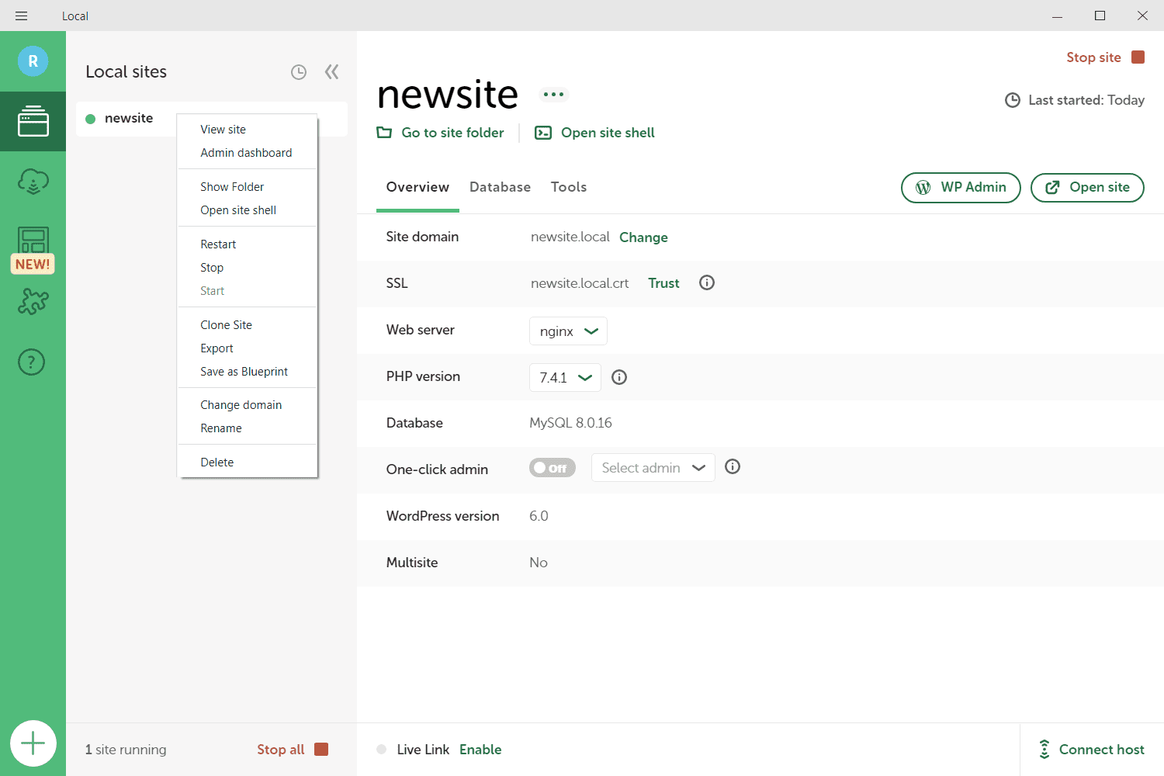Choose Admin dashboard in context menu
This screenshot has height=776, width=1164.
pos(248,153)
